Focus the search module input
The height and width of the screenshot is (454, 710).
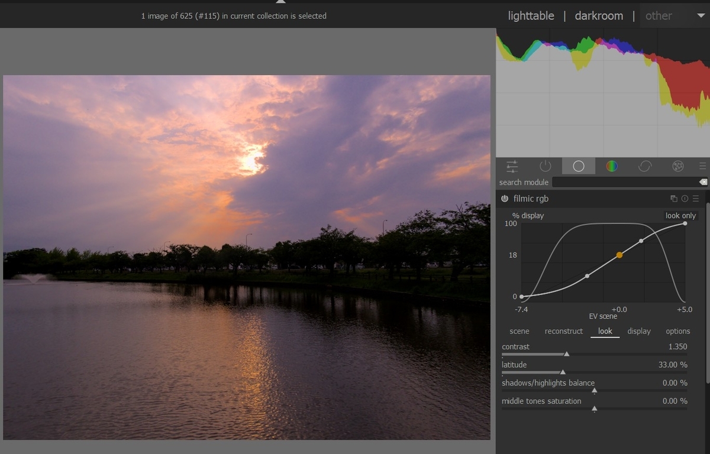pos(625,182)
